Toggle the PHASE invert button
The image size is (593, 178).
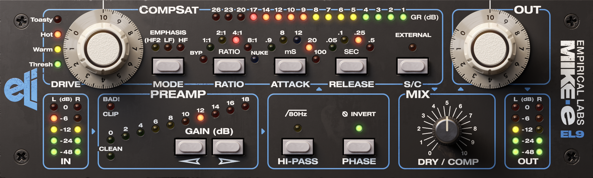coord(359,147)
